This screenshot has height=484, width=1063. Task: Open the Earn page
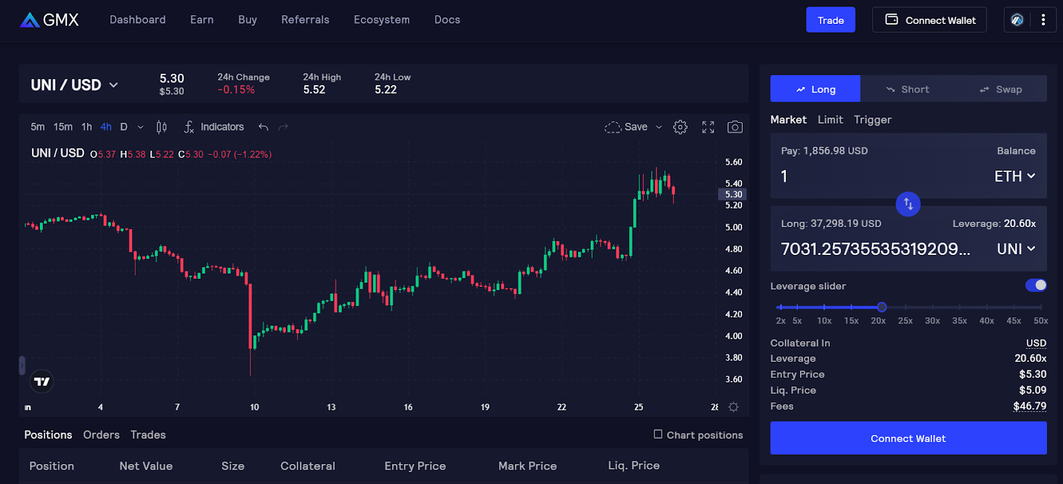pyautogui.click(x=202, y=20)
